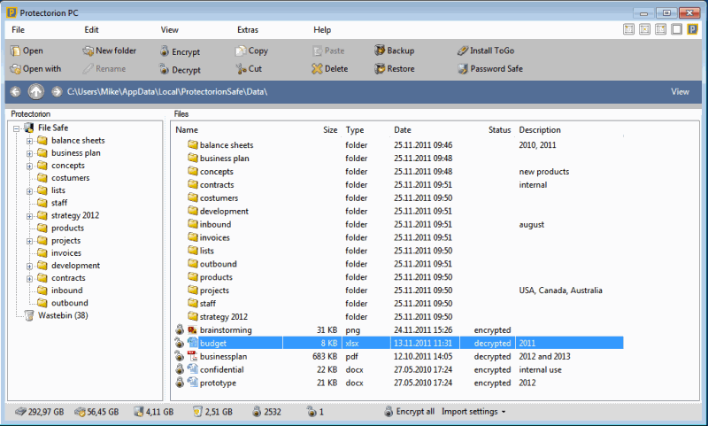
Task: Open the Edit menu
Action: coord(91,30)
